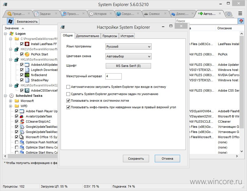Click the Отмена button

pyautogui.click(x=167, y=159)
